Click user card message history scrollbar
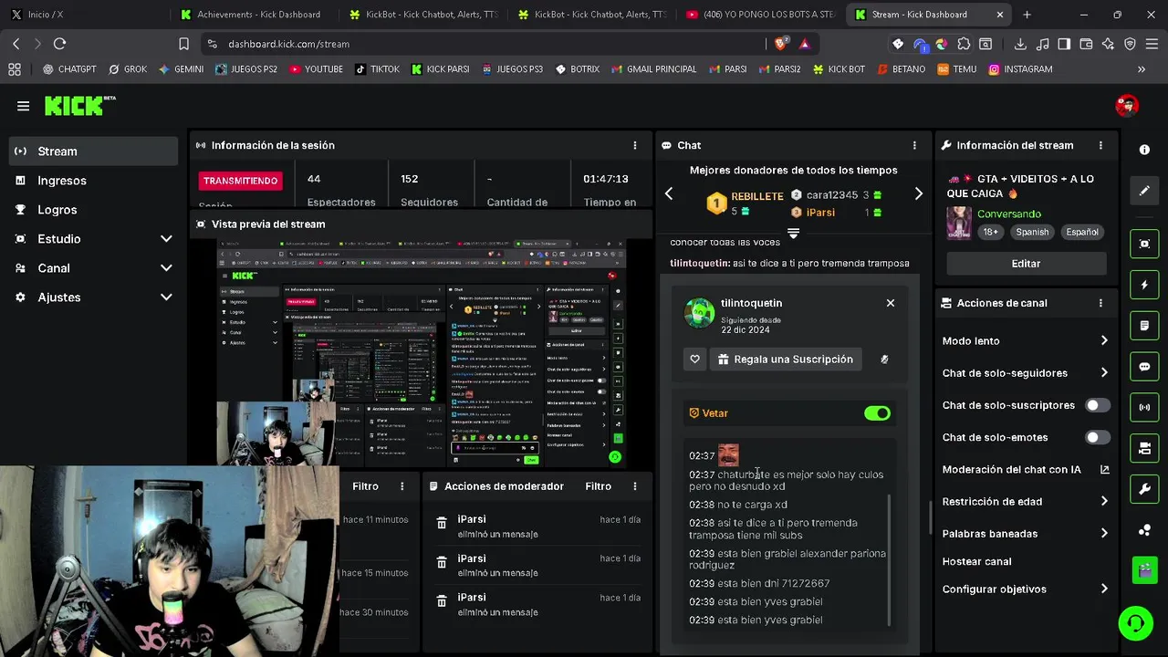The image size is (1168, 657). 890,560
